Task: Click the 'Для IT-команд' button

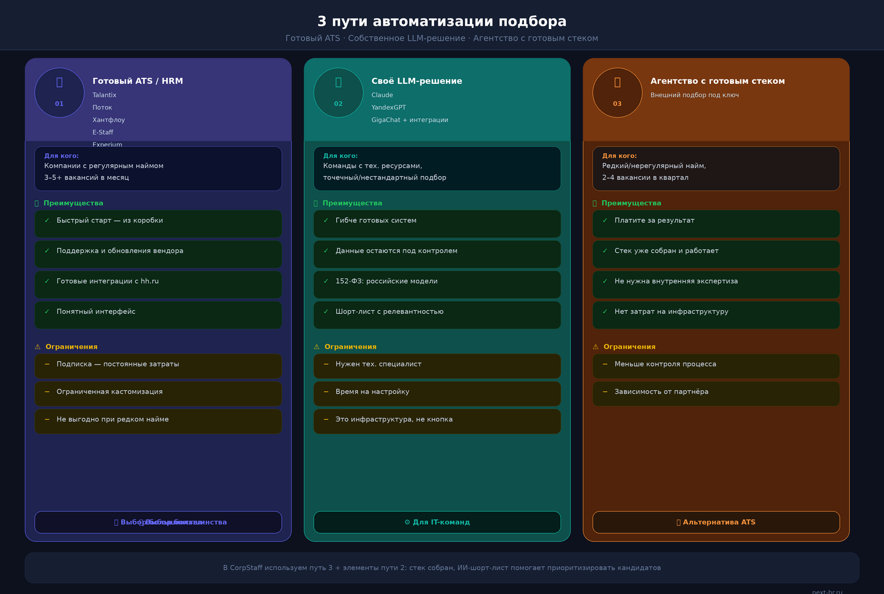Action: (437, 522)
